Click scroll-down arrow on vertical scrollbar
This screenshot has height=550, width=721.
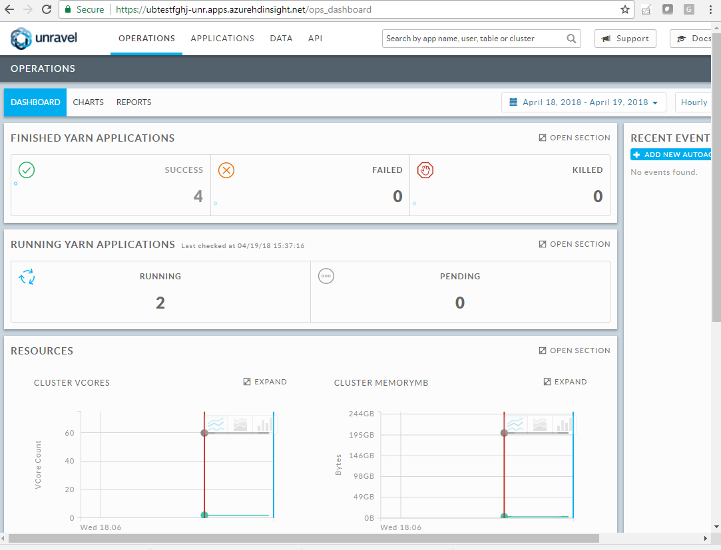point(716,527)
